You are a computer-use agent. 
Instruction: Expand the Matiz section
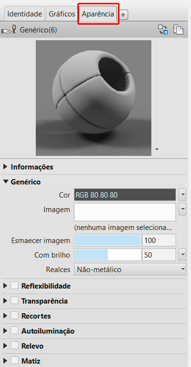[x=5, y=361]
